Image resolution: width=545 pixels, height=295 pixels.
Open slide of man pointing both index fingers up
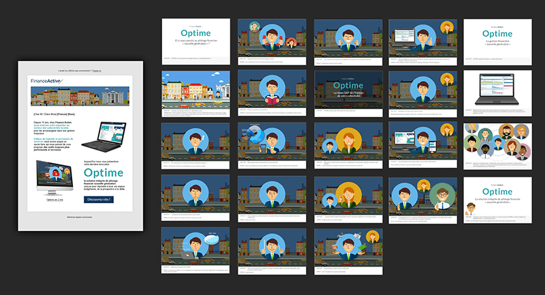coord(272,251)
